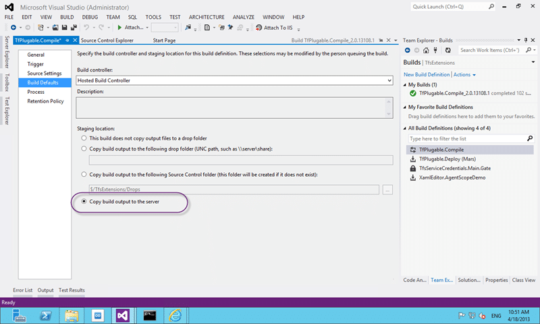Viewport: 540px width, 324px height.
Task: Collapse All Build Definitions section
Action: click(404, 128)
